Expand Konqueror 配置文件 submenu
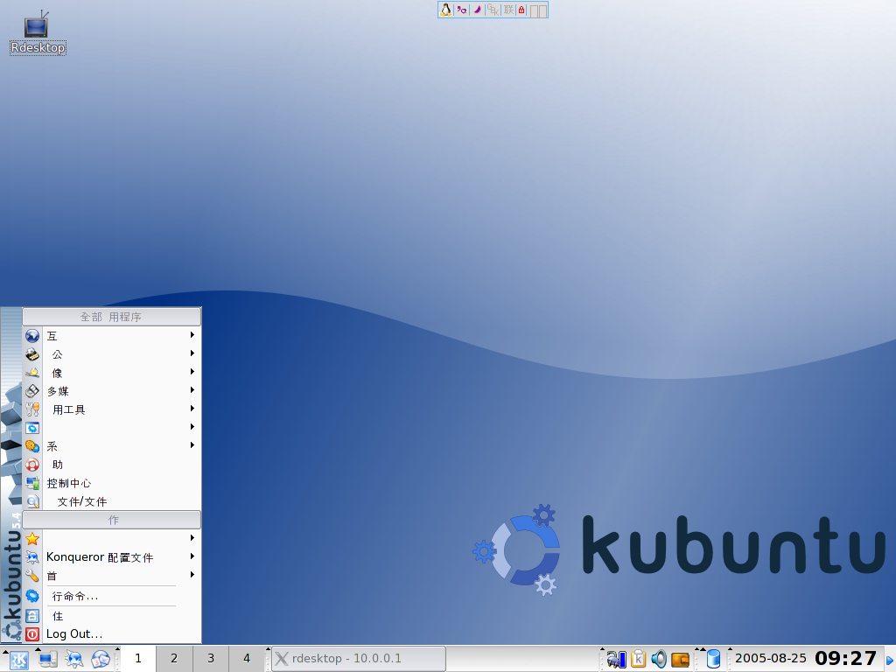896x672 pixels. coord(112,556)
